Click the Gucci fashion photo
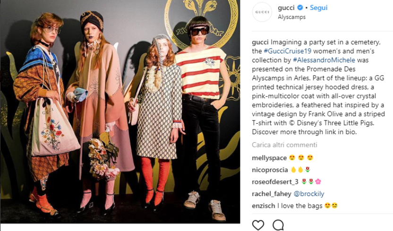This screenshot has width=393, height=231. point(120,111)
